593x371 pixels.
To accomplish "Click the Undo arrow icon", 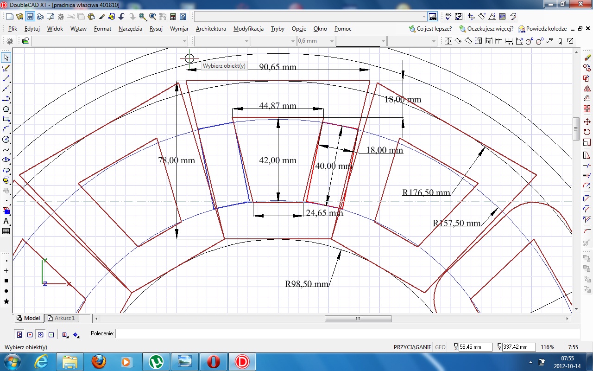I will (121, 17).
